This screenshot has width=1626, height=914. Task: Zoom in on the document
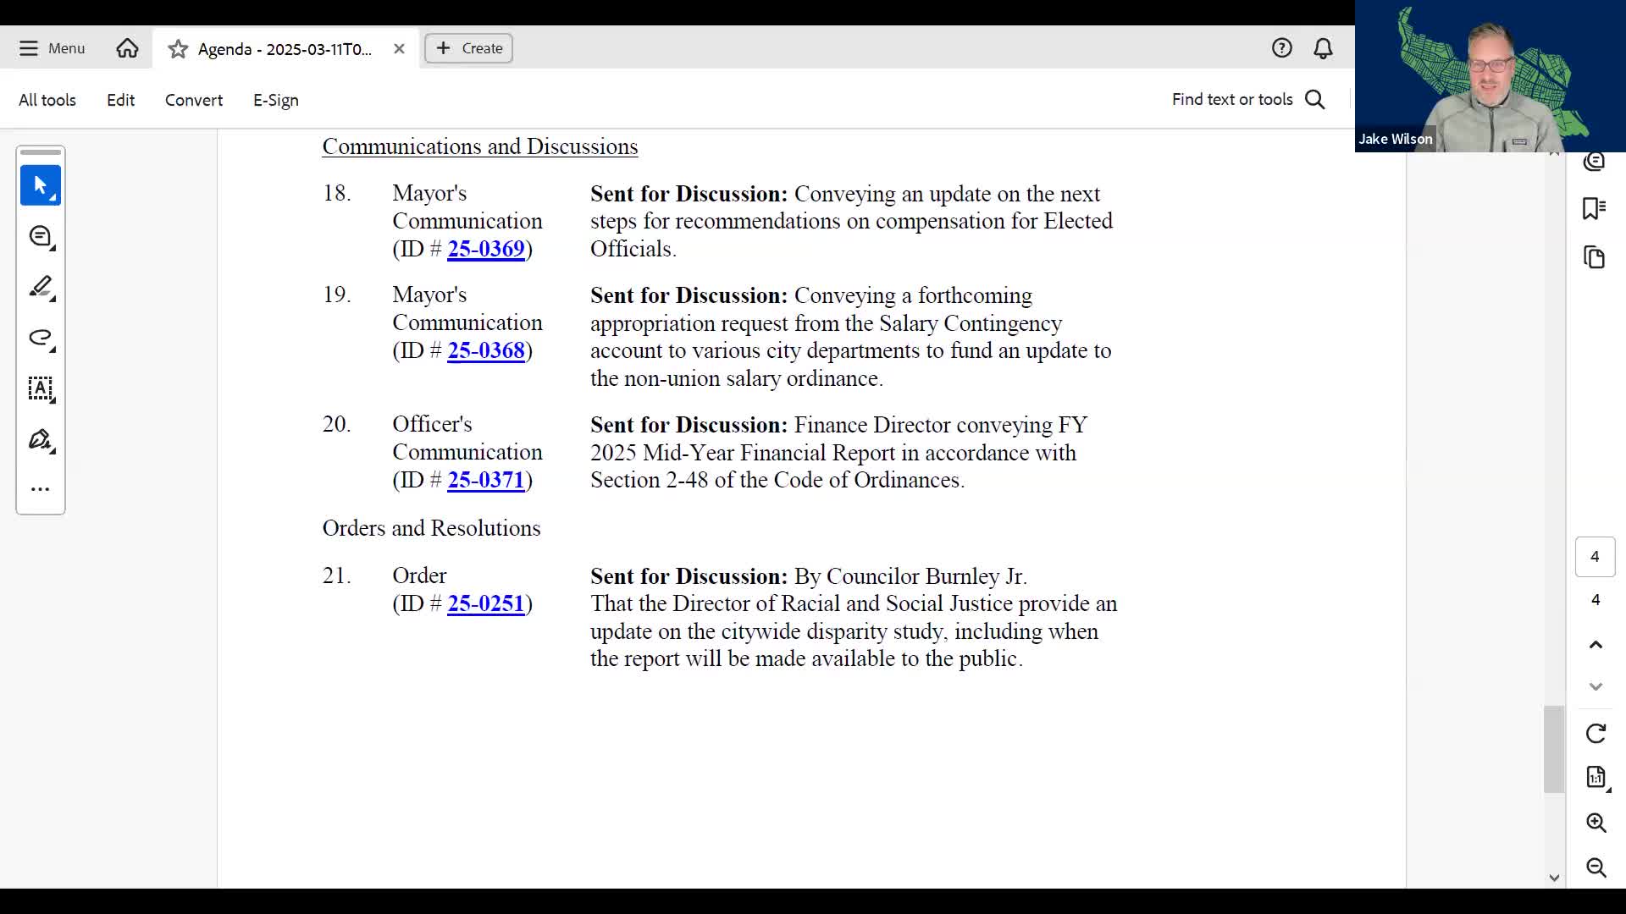pos(1596,823)
